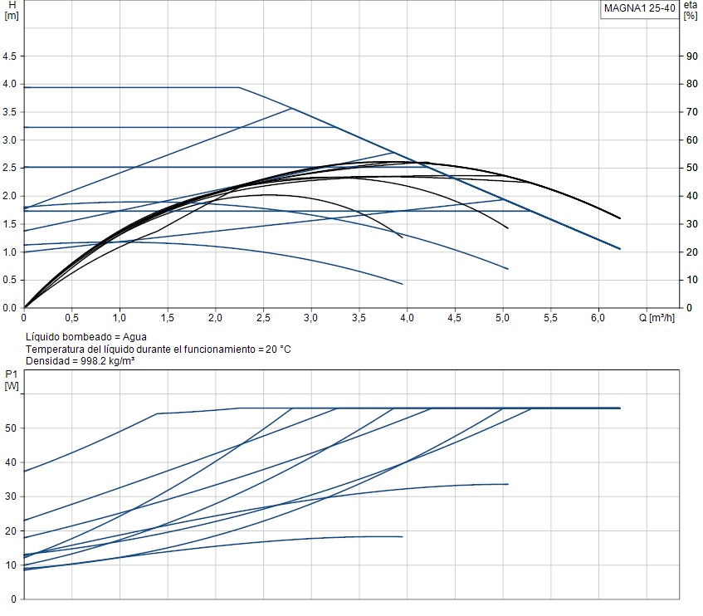
Task: Click the 10 value on eta axis
Action: [x=691, y=280]
